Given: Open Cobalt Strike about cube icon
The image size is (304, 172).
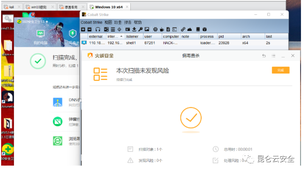Looking at the screenshot, I should click(205, 29).
